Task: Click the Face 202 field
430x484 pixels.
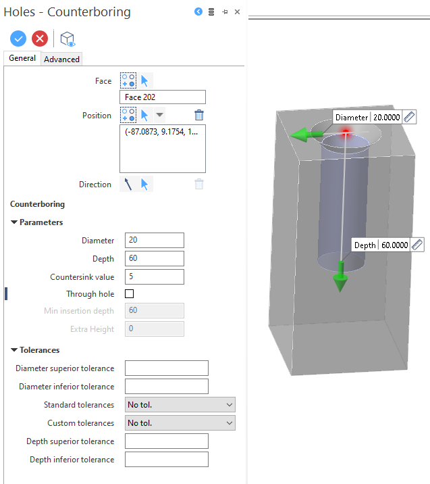Action: [163, 97]
